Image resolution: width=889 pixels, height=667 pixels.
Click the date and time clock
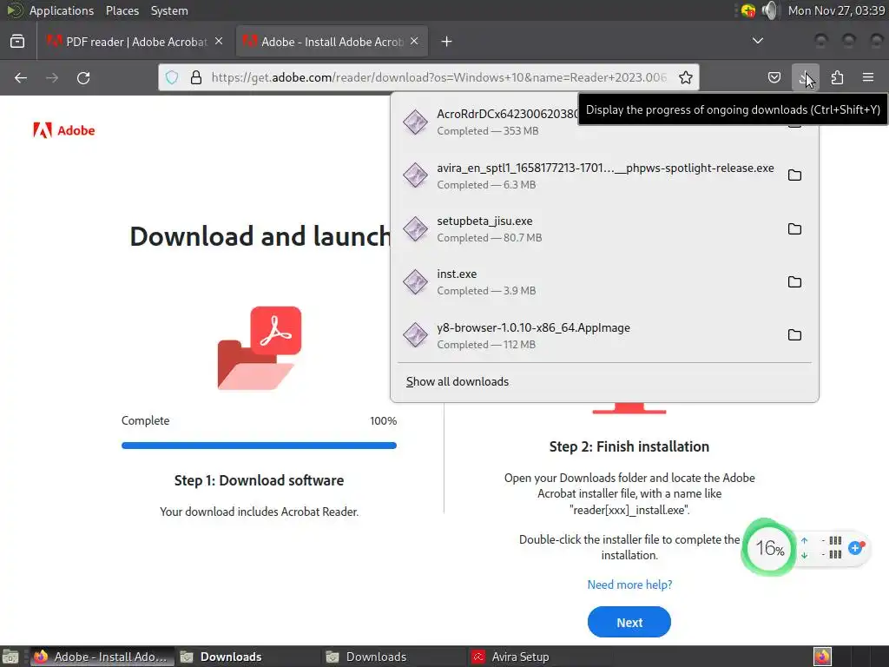pos(836,10)
